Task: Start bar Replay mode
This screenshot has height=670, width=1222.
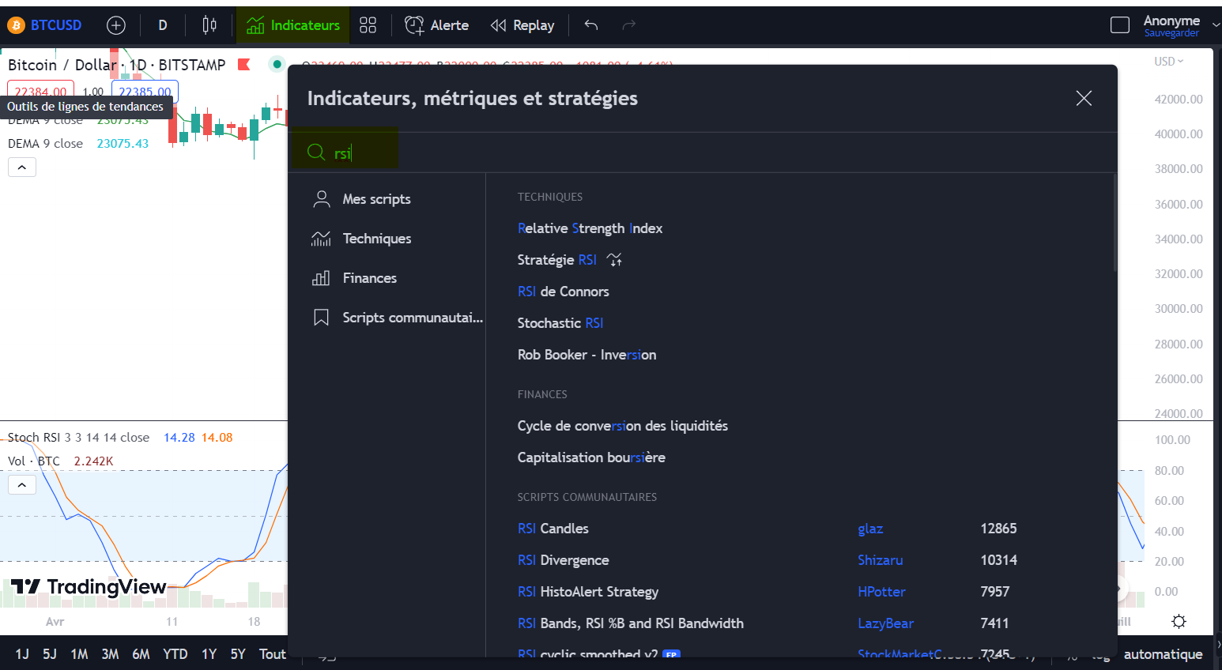Action: click(522, 25)
